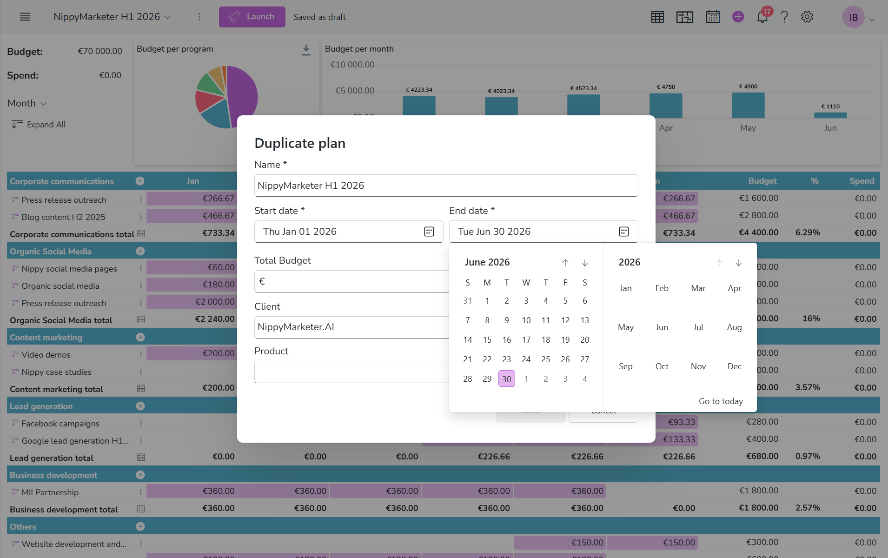Screen dimensions: 888x558
Task: Advance to next year from 2026
Action: (739, 263)
